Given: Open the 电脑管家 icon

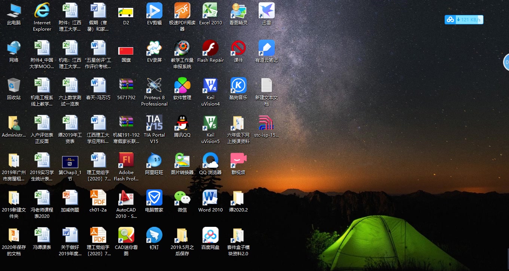Looking at the screenshot, I should 154,198.
